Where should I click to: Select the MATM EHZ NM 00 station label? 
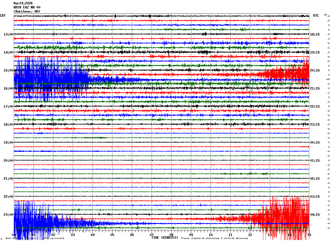[27, 7]
